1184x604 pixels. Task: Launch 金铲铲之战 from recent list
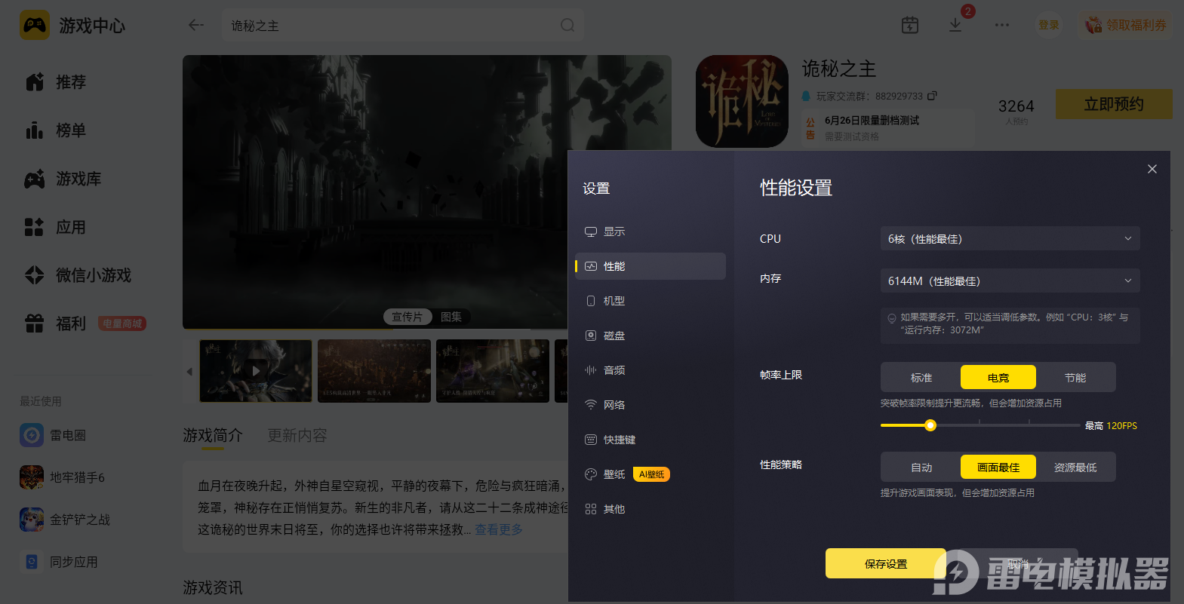coord(65,520)
